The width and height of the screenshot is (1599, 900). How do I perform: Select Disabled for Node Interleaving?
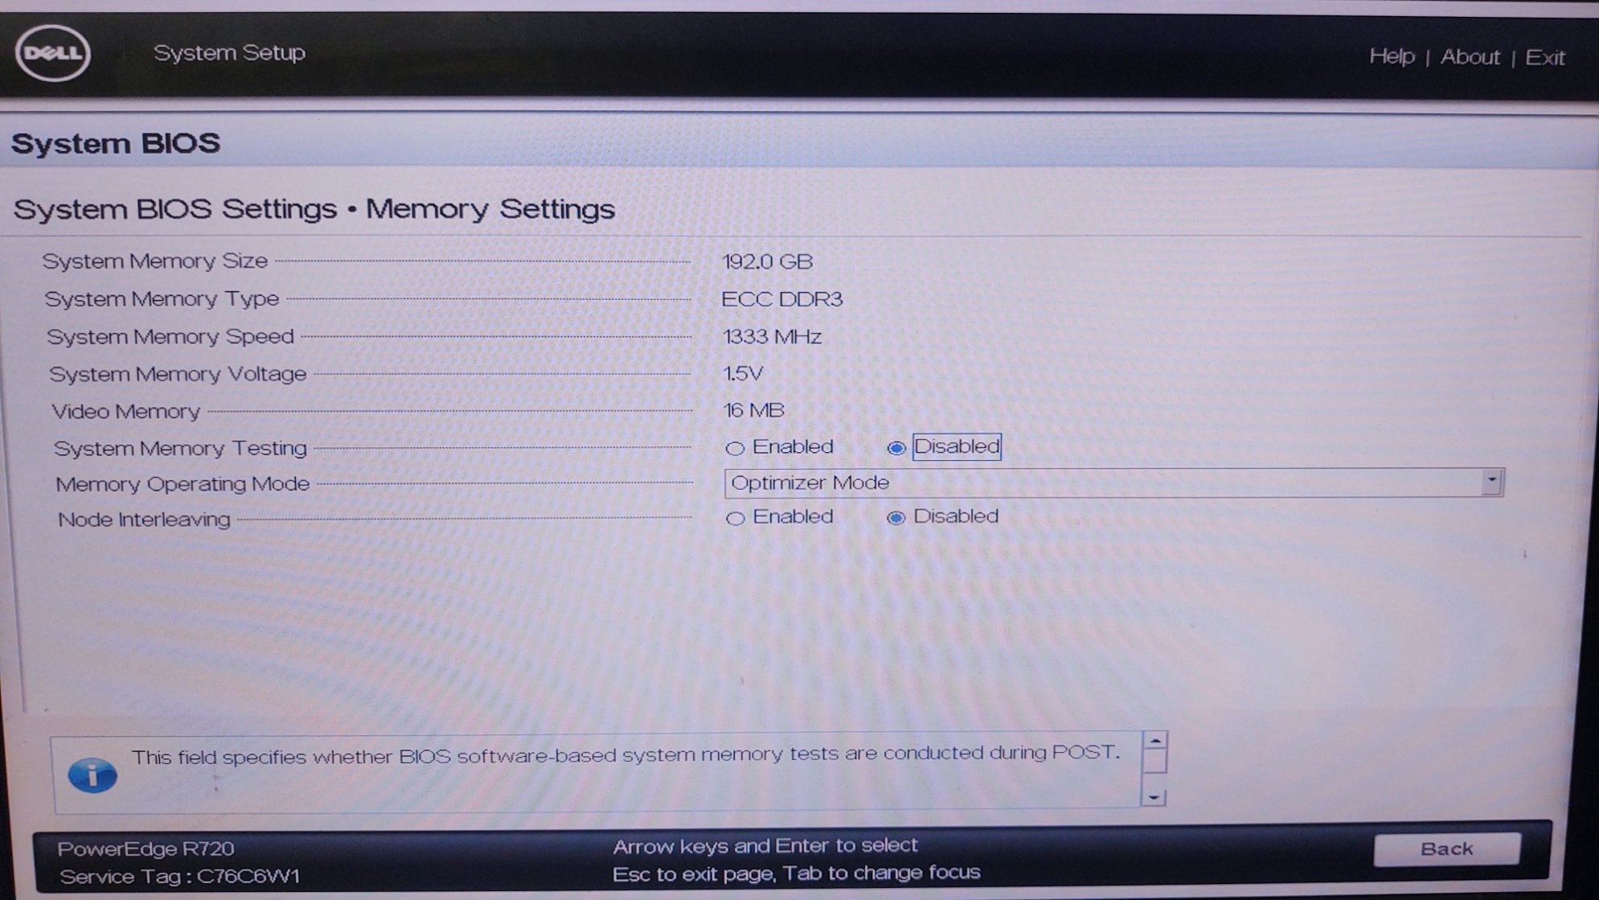[896, 518]
